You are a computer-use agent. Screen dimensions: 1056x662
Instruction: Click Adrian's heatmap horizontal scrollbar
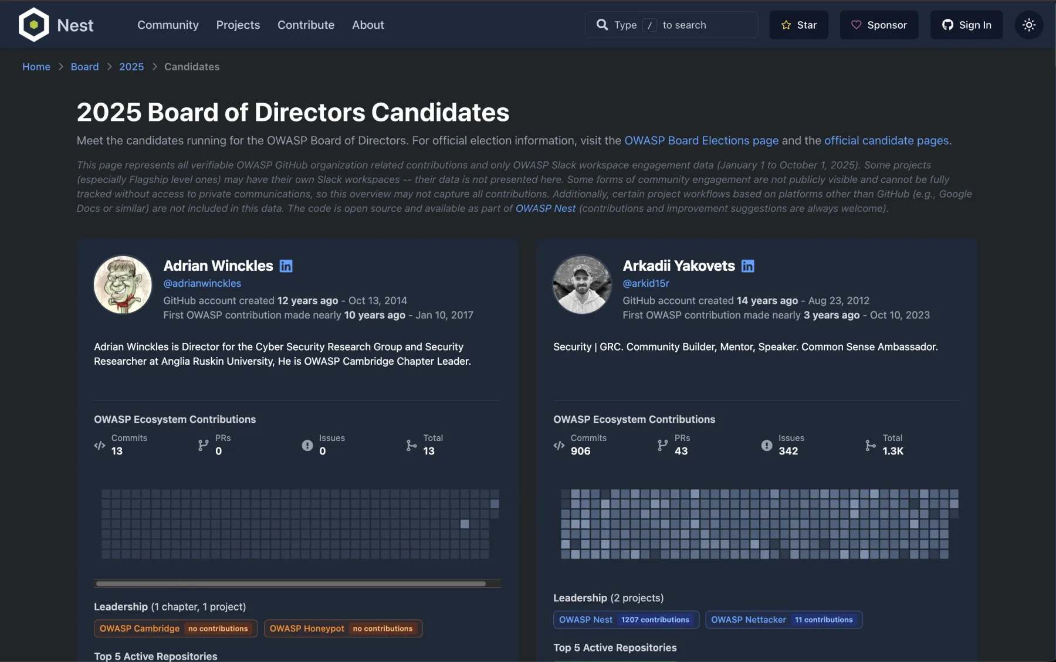pos(291,584)
